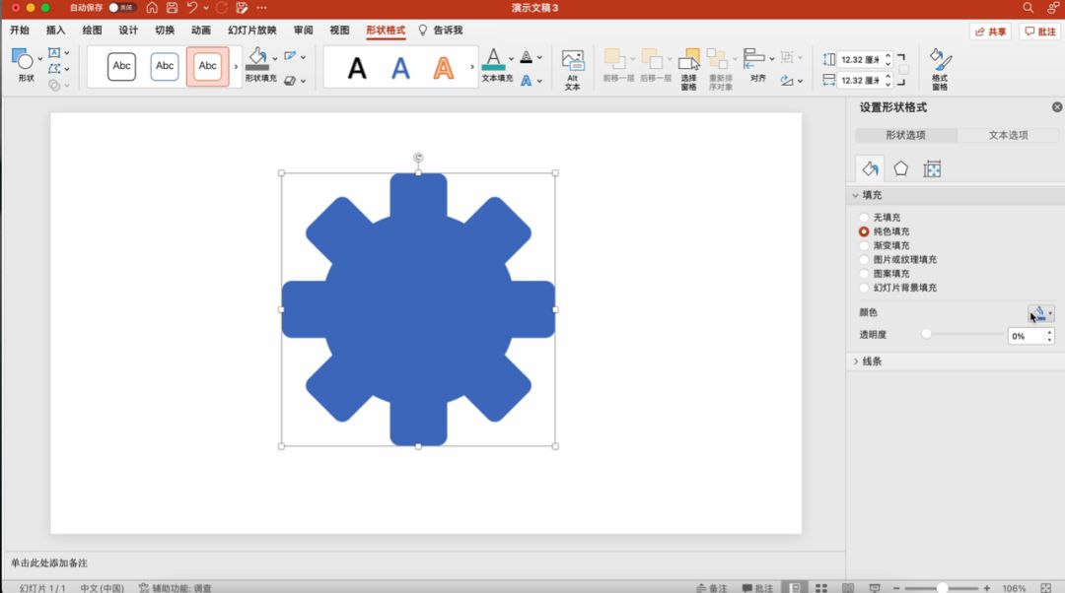Open 形状填充 dropdown arrow
Viewport: 1065px width, 593px height.
275,58
